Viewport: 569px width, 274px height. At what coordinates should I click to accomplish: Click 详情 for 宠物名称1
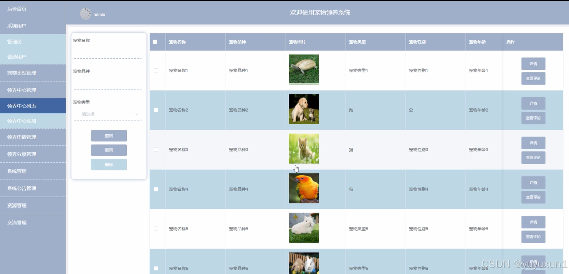click(533, 64)
